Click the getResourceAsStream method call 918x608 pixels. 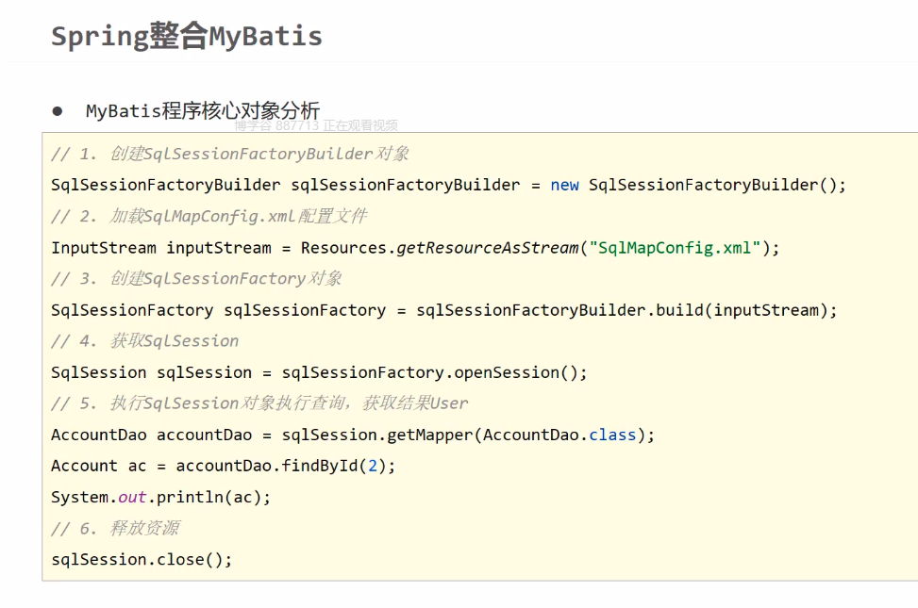pos(487,248)
